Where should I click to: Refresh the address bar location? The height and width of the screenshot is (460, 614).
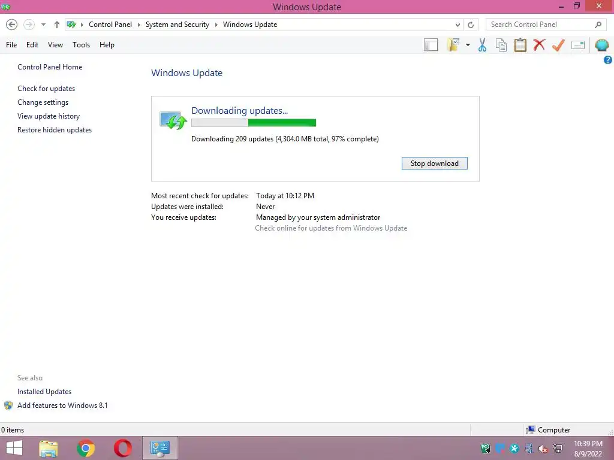[x=471, y=25]
